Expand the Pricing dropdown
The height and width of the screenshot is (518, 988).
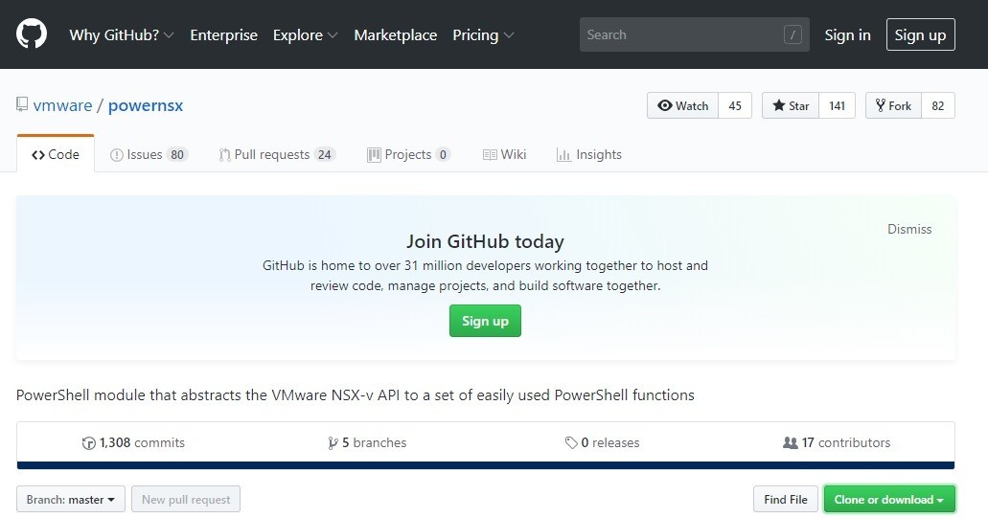483,34
